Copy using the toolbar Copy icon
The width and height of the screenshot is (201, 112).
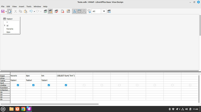[x=20, y=11]
